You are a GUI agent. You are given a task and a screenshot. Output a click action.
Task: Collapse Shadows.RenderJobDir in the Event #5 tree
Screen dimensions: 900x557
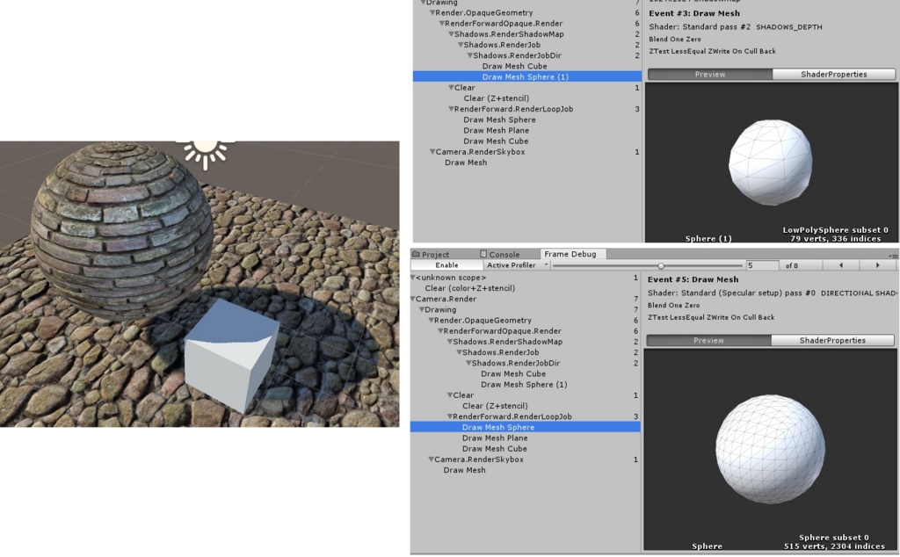tap(468, 363)
